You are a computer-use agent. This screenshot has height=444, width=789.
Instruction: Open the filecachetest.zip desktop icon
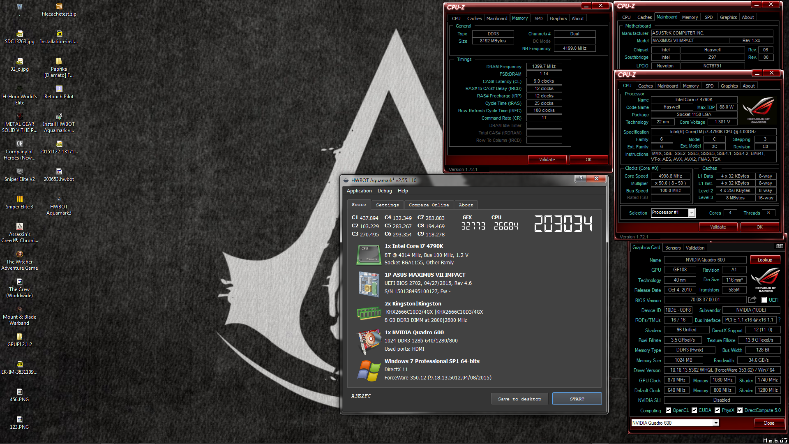(x=59, y=10)
